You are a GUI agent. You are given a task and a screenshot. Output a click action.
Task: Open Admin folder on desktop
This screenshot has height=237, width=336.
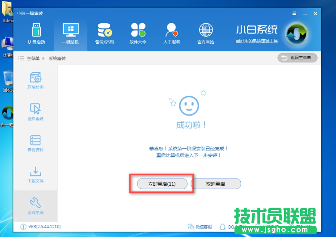(x=7, y=12)
